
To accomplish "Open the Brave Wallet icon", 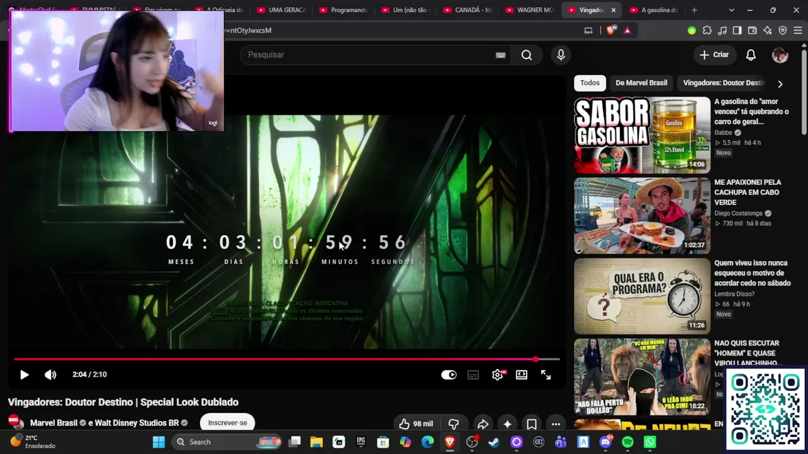I will (x=752, y=30).
